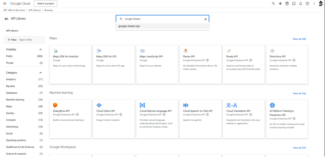
Task: Open the help question mark menu
Action: [x=307, y=3]
